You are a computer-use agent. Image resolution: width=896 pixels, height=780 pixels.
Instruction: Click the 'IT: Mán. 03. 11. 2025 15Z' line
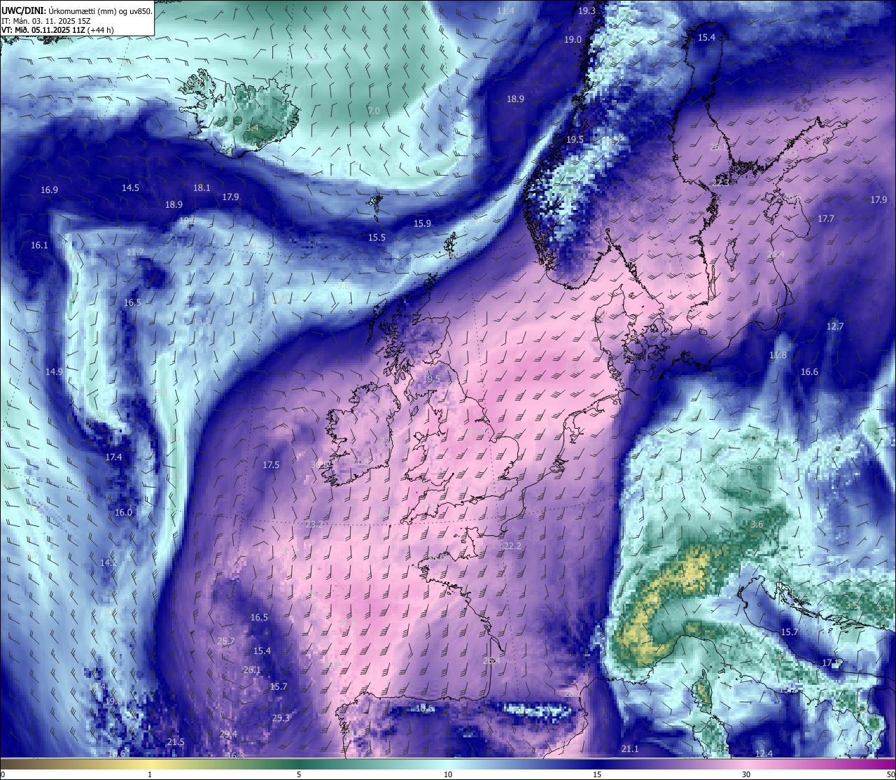[45, 21]
